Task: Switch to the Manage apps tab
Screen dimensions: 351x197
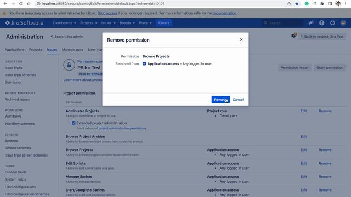Action: tap(72, 50)
